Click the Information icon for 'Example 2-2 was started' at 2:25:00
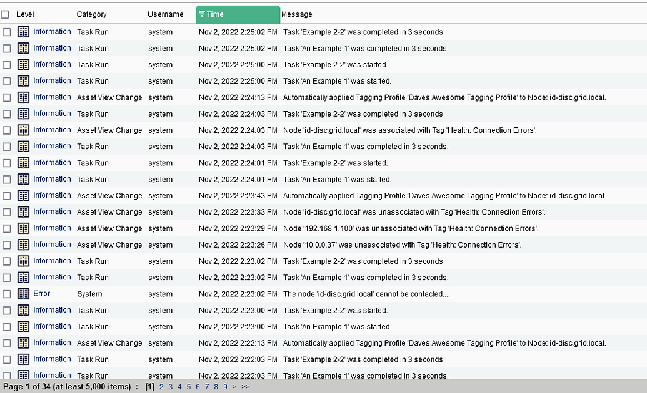647x393 pixels. [x=23, y=64]
